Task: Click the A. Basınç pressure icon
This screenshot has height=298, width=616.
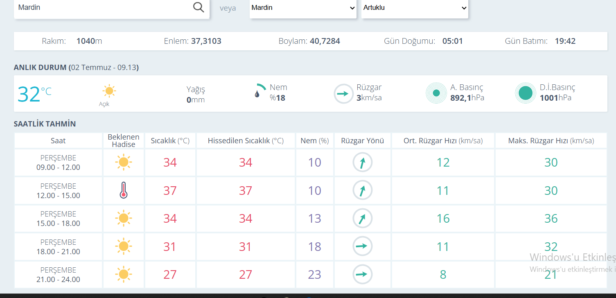Action: click(x=436, y=93)
